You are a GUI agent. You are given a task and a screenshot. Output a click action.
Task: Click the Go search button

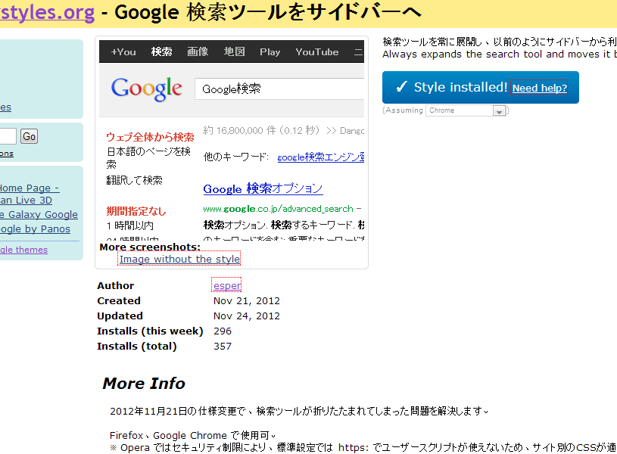coord(29,136)
